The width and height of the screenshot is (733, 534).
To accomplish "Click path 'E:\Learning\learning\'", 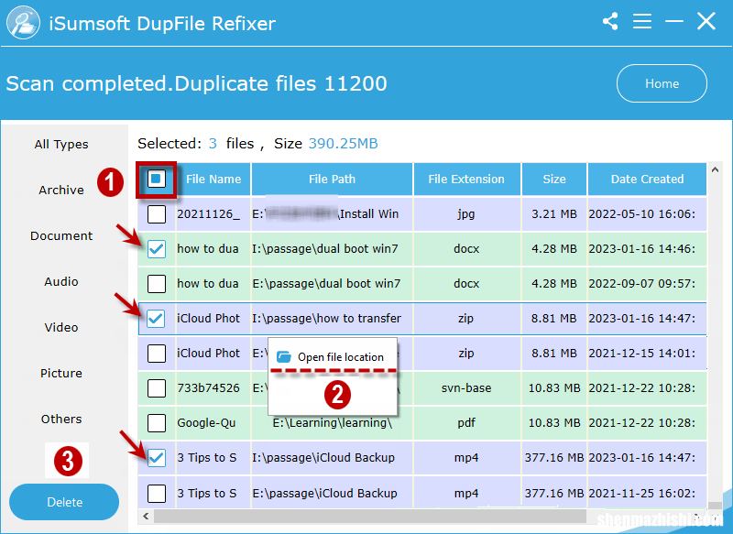I will (x=333, y=423).
